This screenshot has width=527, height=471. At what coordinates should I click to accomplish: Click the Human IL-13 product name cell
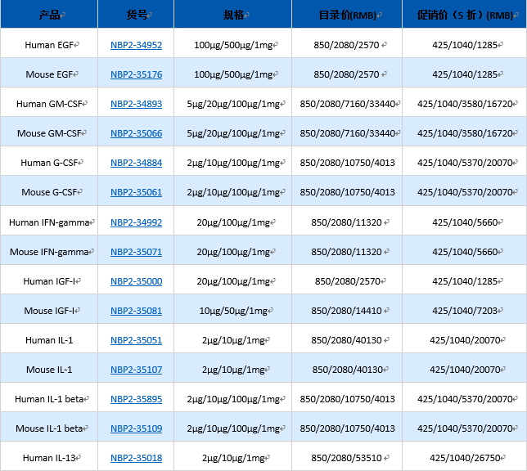[x=49, y=458]
